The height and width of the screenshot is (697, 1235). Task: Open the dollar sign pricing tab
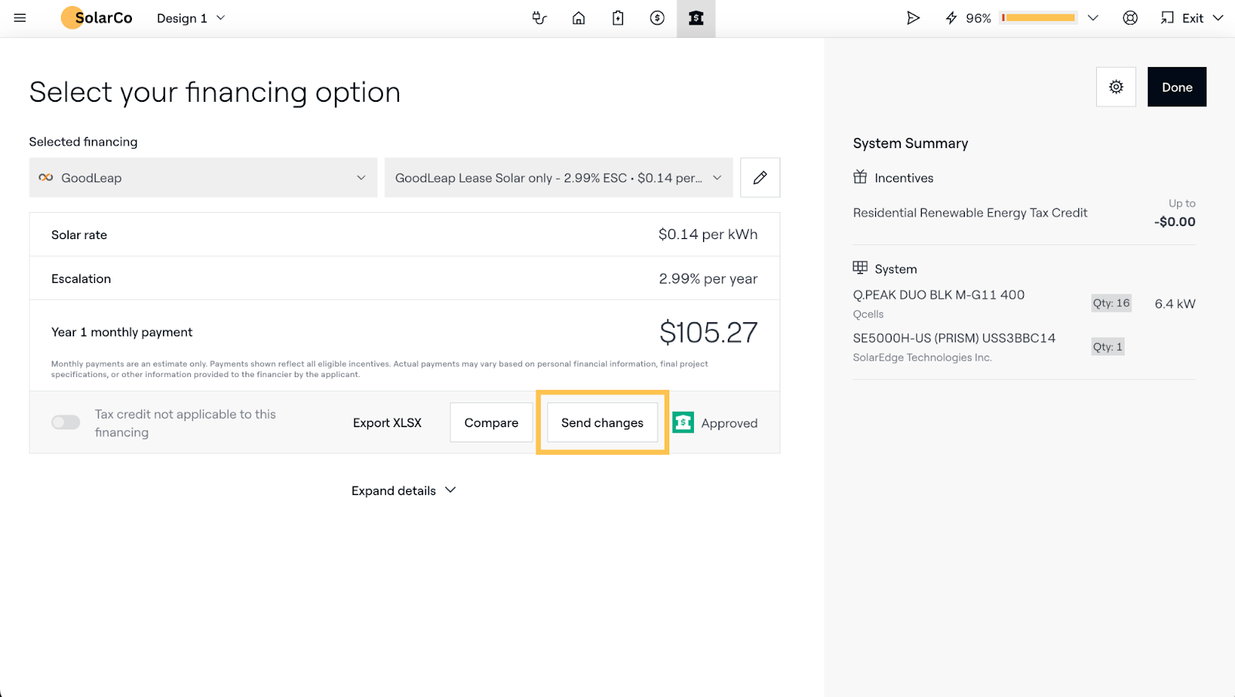[657, 18]
